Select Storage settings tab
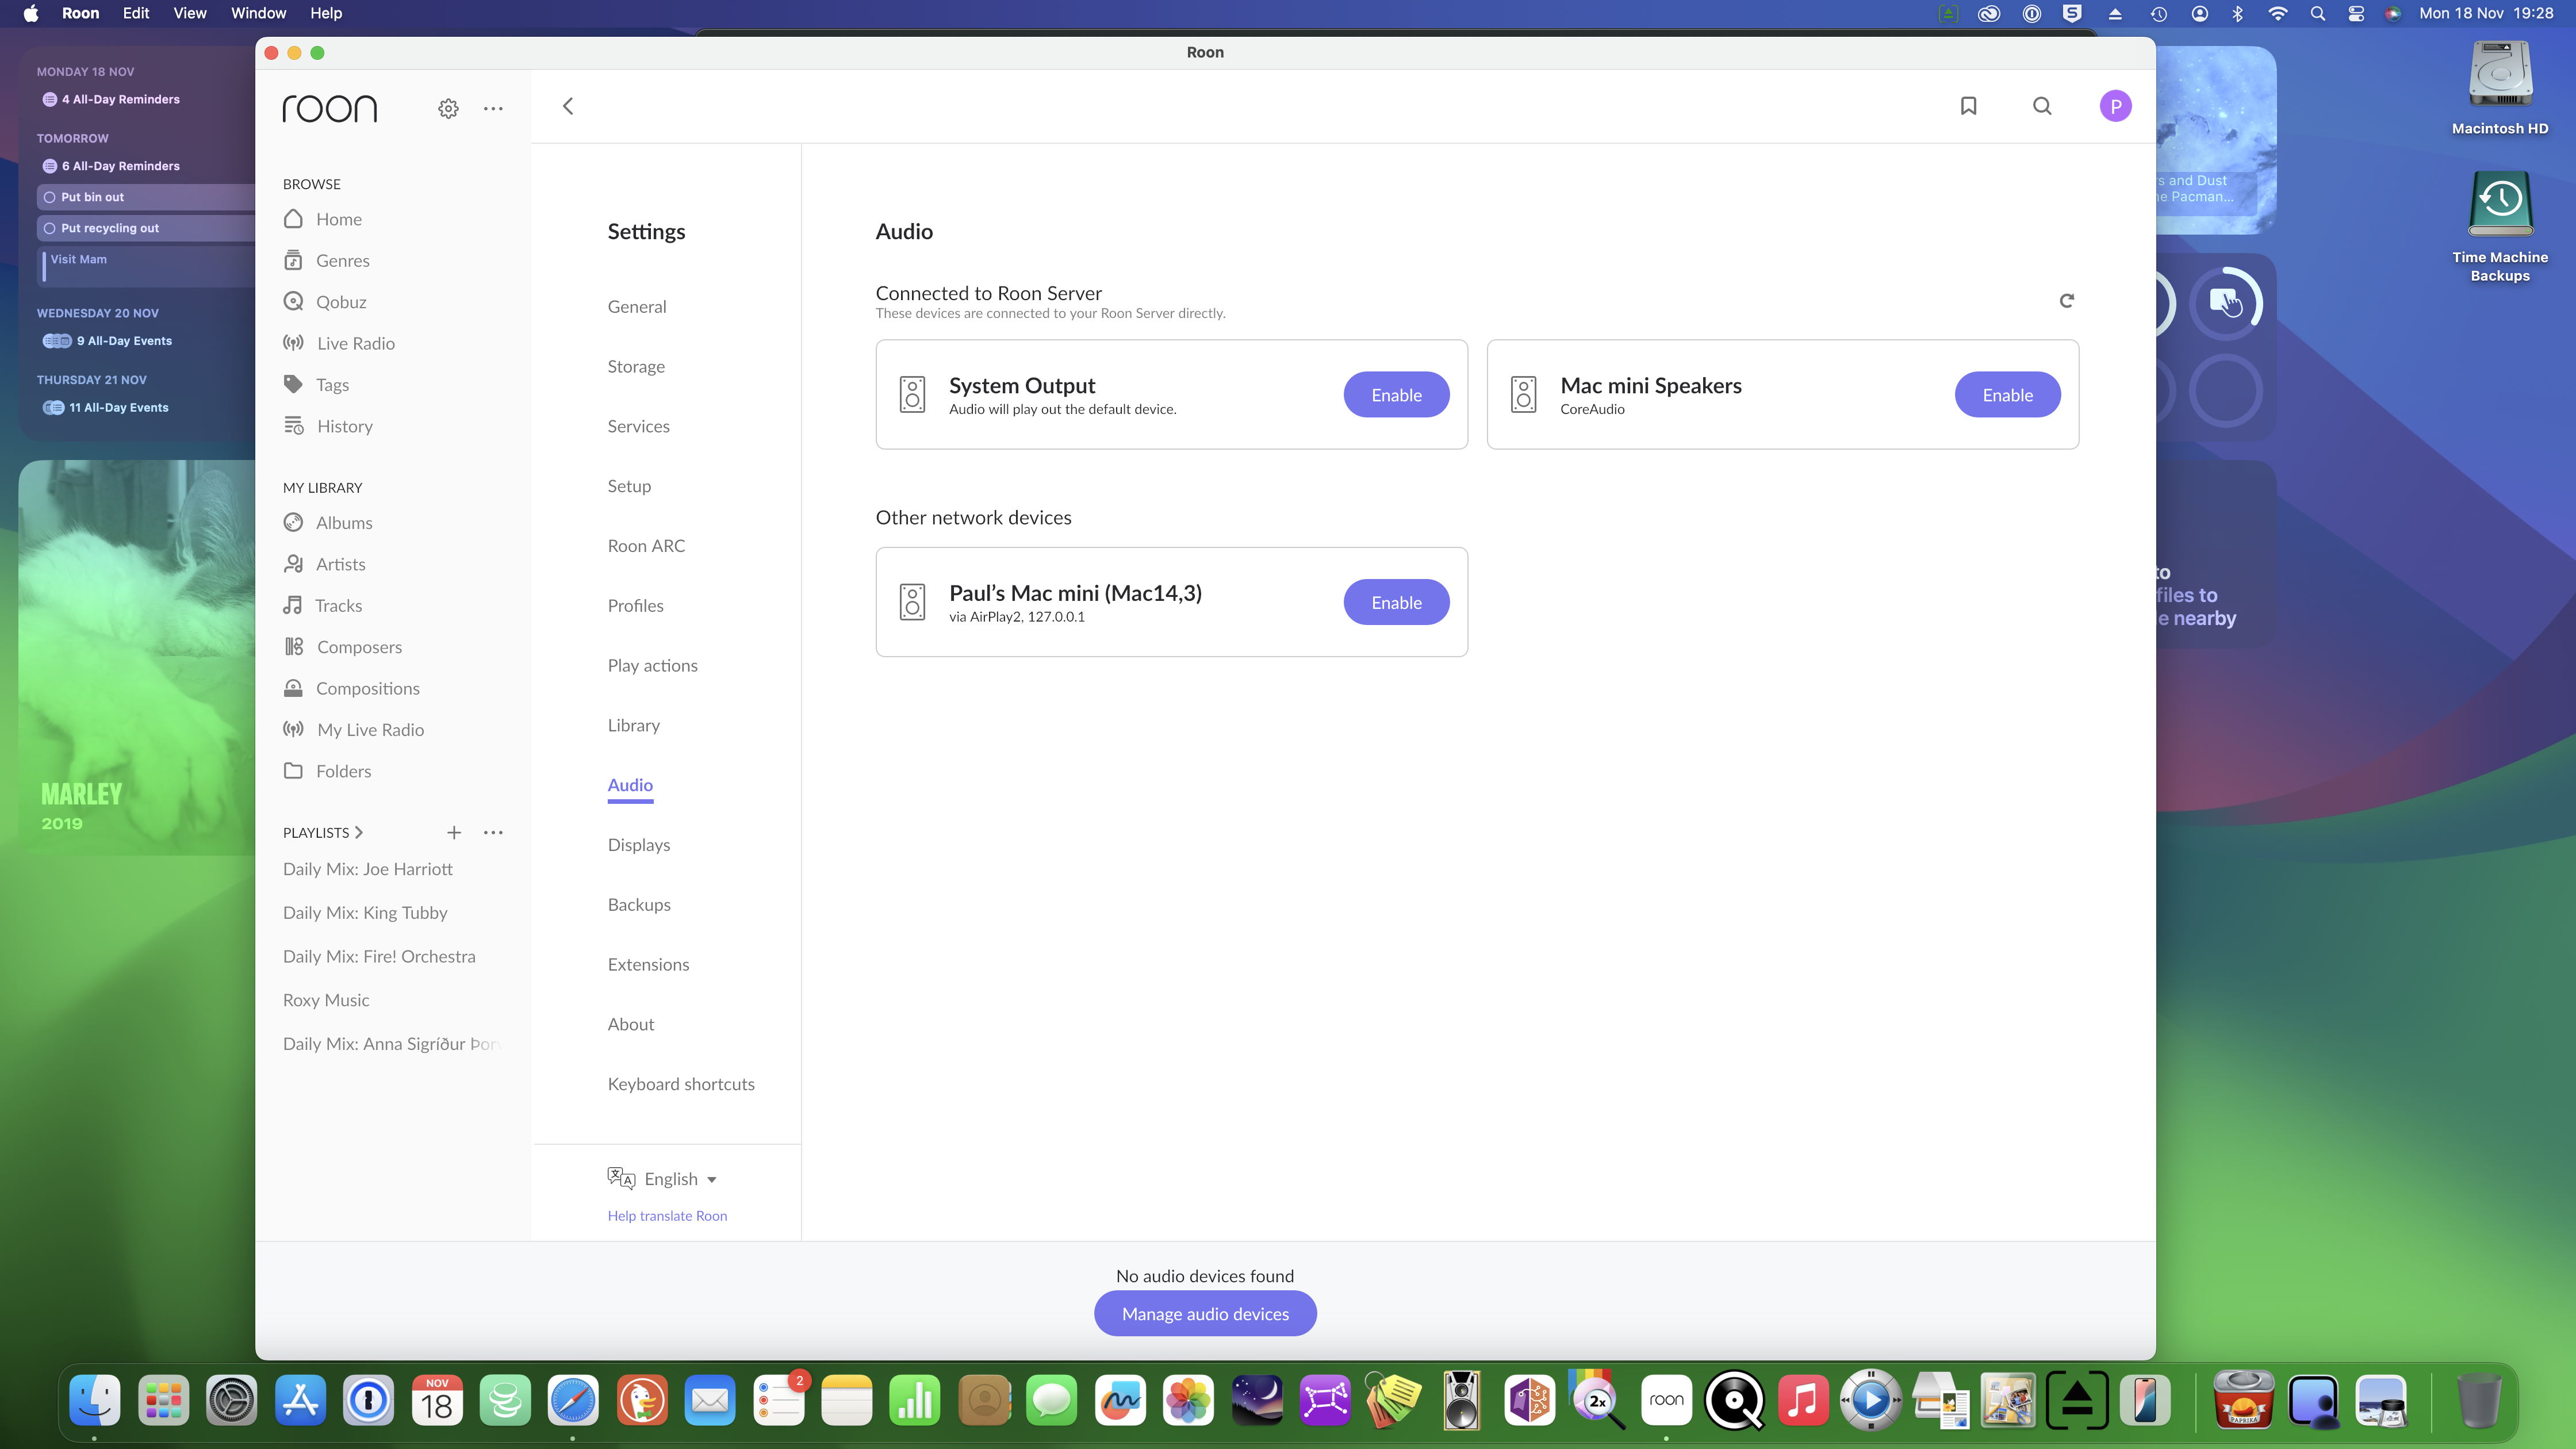The width and height of the screenshot is (2576, 1449). click(x=636, y=366)
